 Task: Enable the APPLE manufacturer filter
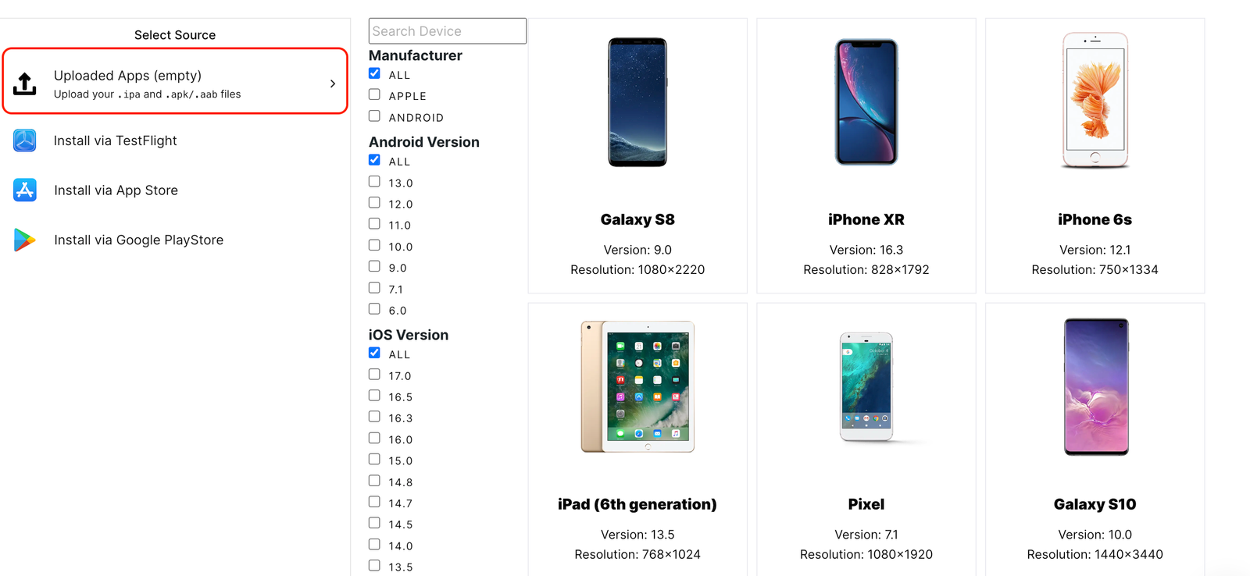click(374, 94)
